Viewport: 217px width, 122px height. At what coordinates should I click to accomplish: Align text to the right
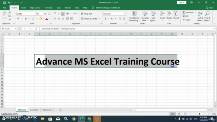pos(63,19)
